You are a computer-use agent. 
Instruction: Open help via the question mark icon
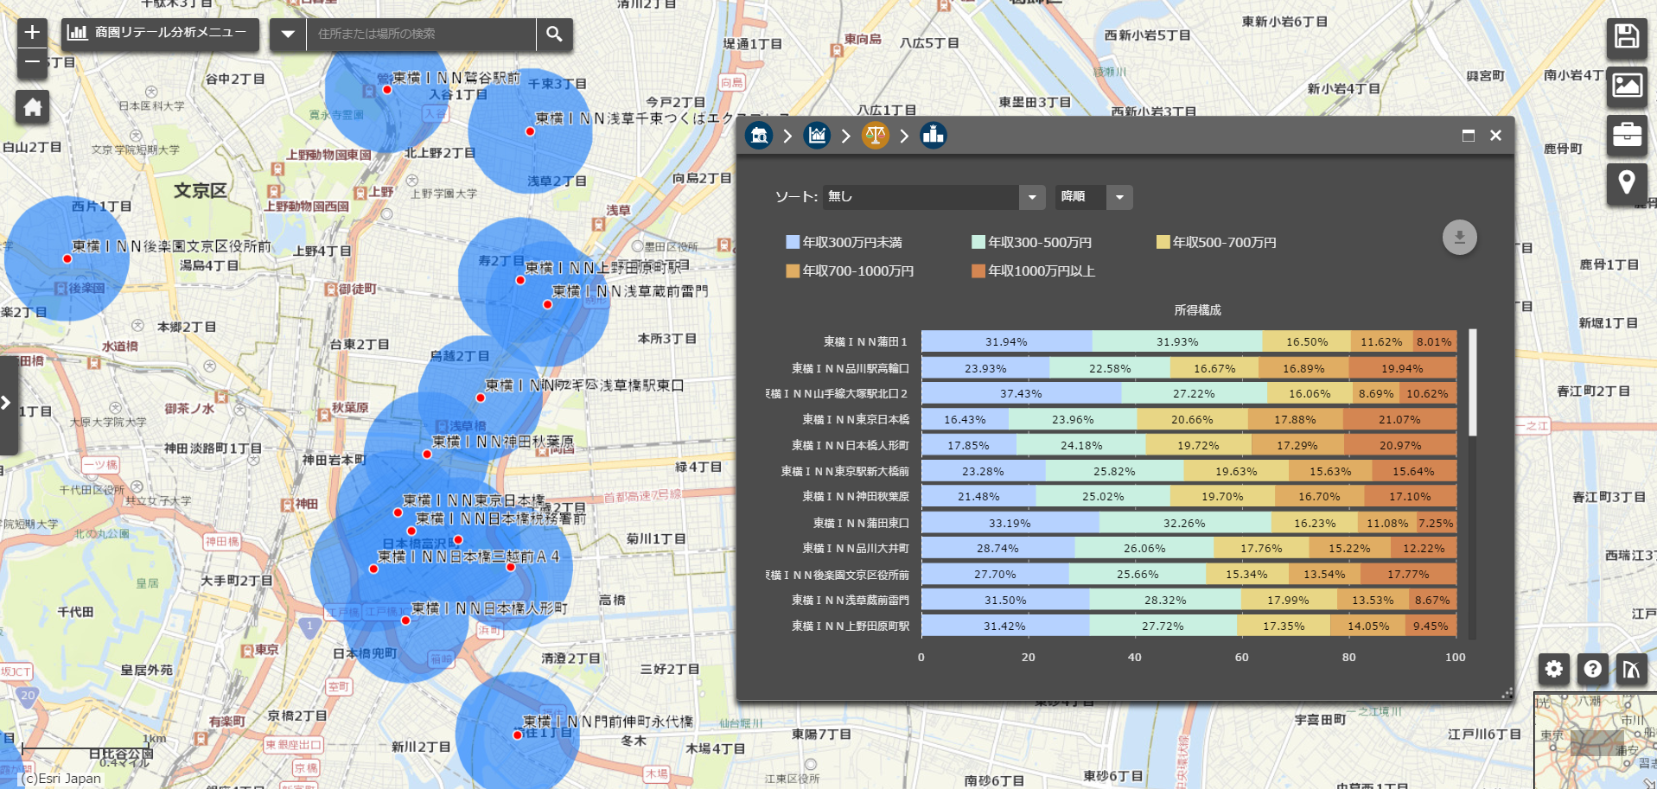coord(1593,669)
